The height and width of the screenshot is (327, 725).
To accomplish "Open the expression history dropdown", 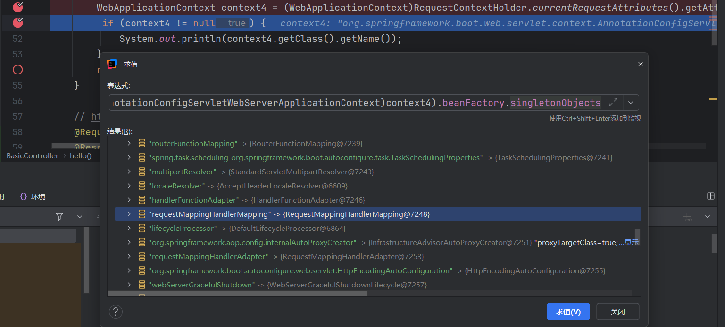I will [631, 103].
